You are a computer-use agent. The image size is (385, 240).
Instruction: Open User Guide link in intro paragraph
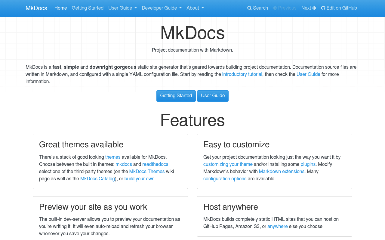click(308, 74)
